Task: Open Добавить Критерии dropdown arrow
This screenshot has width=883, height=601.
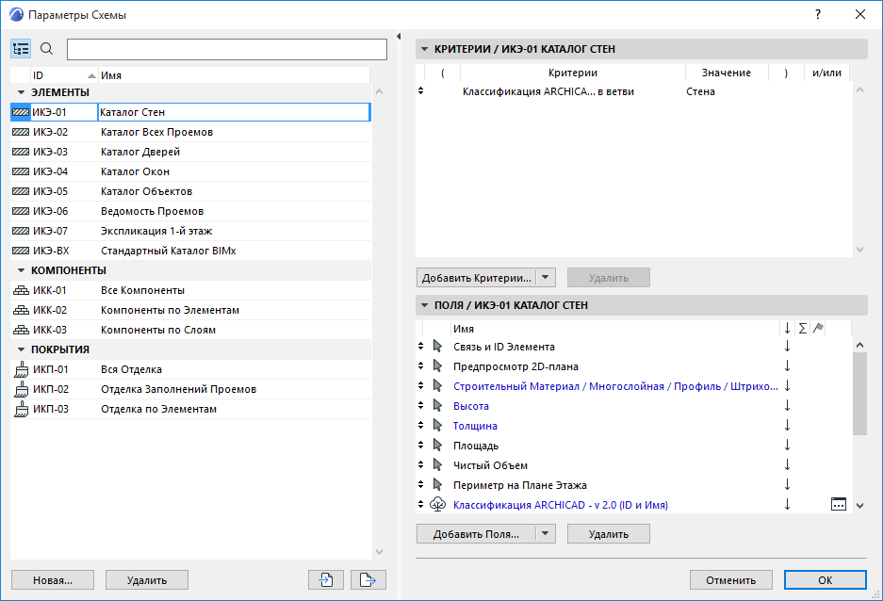Action: tap(545, 278)
